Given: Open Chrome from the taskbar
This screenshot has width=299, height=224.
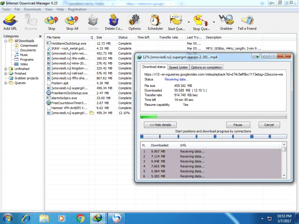Looking at the screenshot, I should point(80,218).
